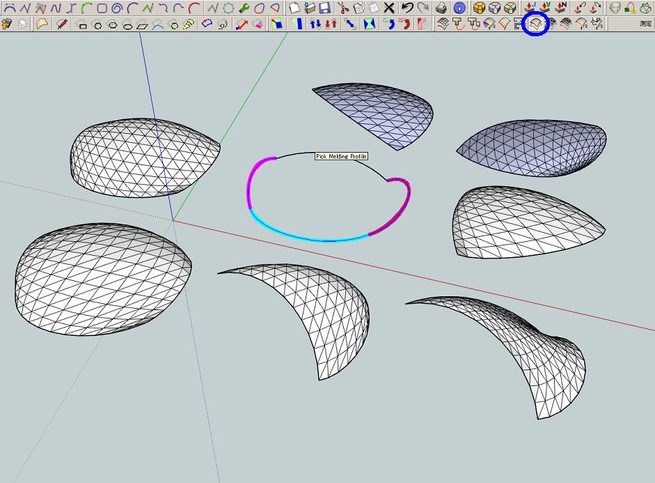Select the yellow Round Corner tool
The width and height of the screenshot is (655, 483).
tap(479, 8)
